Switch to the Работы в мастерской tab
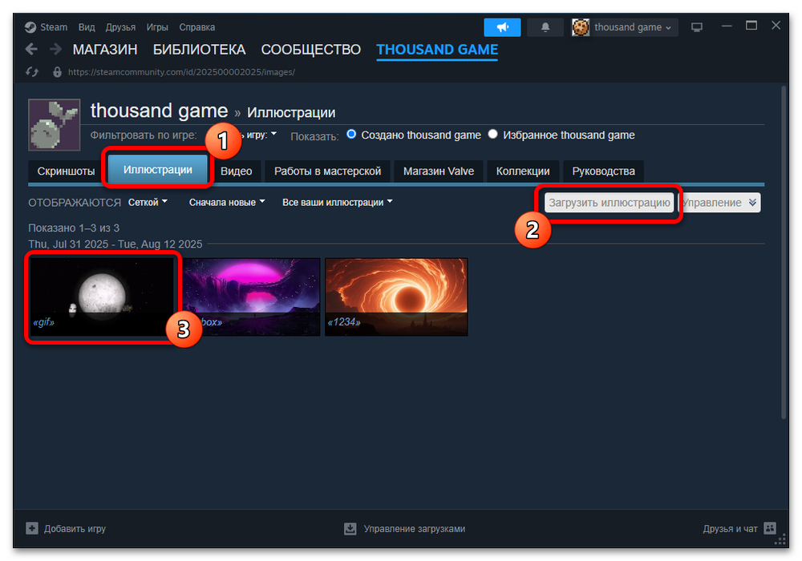The width and height of the screenshot is (802, 561). [327, 172]
